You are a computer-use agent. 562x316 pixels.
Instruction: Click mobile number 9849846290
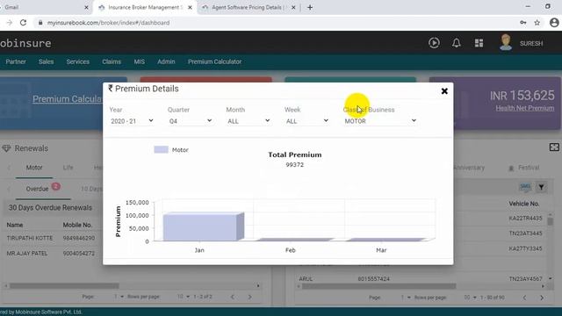[x=79, y=238]
